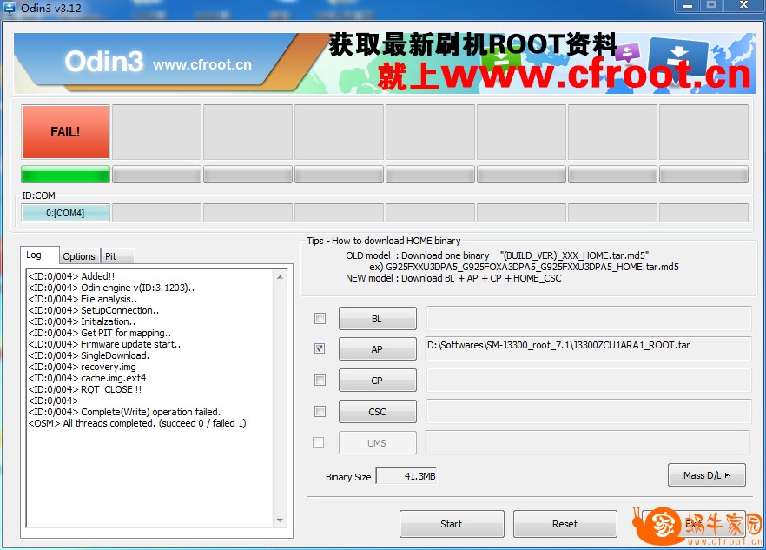Open the Mass D/L menu button
This screenshot has width=766, height=550.
pos(707,475)
